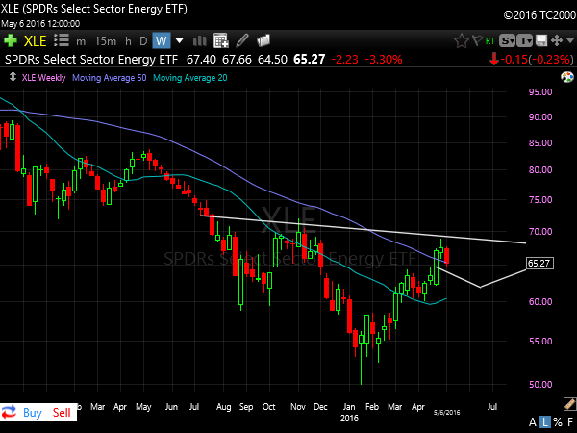Image resolution: width=577 pixels, height=433 pixels.
Task: Click the 65.27 last price in header
Action: (x=309, y=60)
